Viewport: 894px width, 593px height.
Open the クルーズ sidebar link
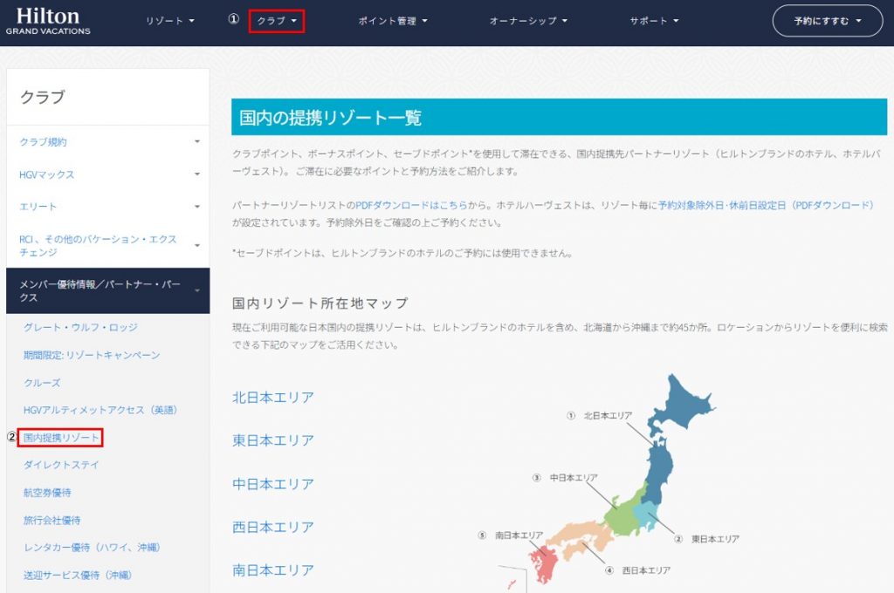tap(45, 381)
